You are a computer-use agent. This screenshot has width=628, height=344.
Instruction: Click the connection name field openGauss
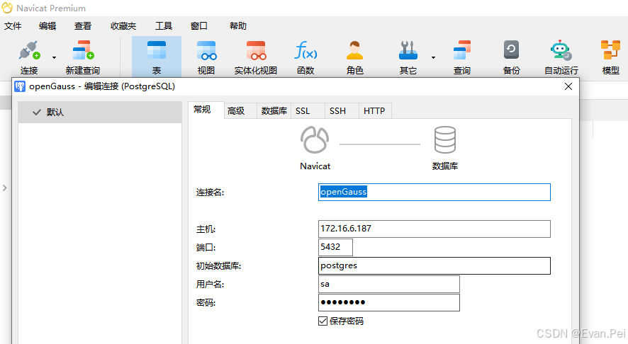434,192
